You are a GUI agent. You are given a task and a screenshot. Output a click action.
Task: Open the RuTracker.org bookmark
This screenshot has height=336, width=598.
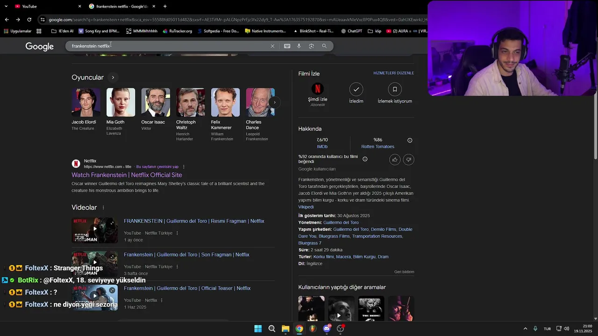tap(177, 31)
